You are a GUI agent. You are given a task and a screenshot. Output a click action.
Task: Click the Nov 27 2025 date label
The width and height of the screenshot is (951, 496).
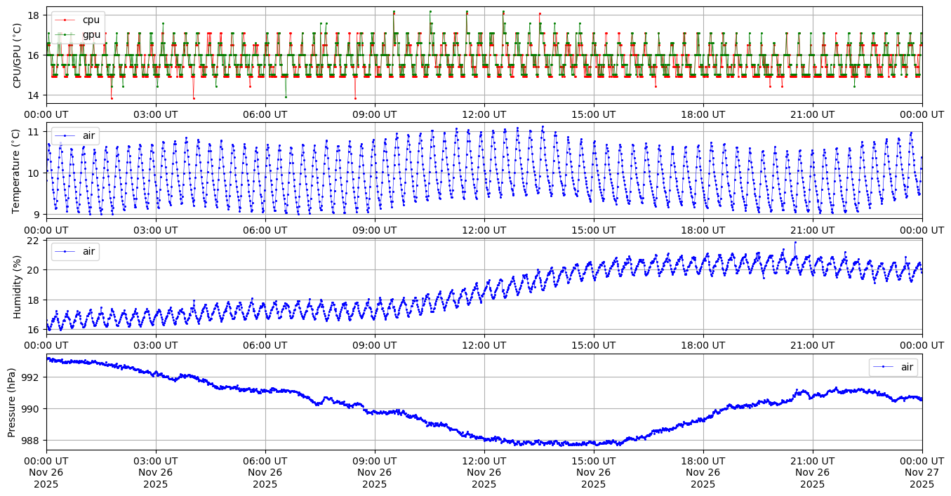coord(922,478)
